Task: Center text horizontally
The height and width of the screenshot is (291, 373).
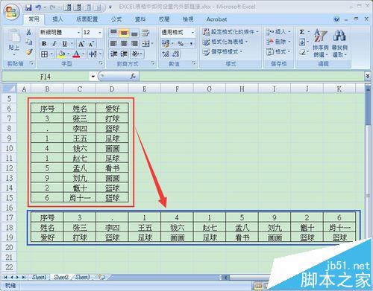Action: tap(124, 44)
